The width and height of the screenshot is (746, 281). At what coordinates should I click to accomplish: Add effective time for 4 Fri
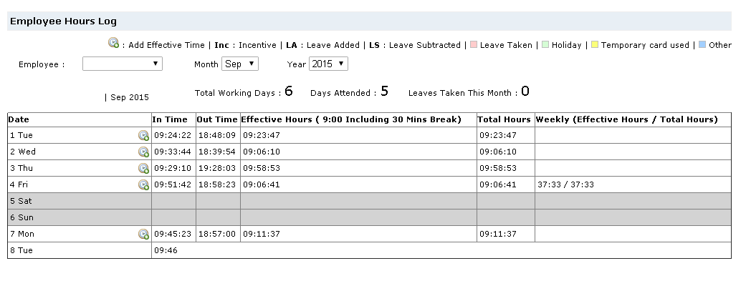[x=143, y=184]
